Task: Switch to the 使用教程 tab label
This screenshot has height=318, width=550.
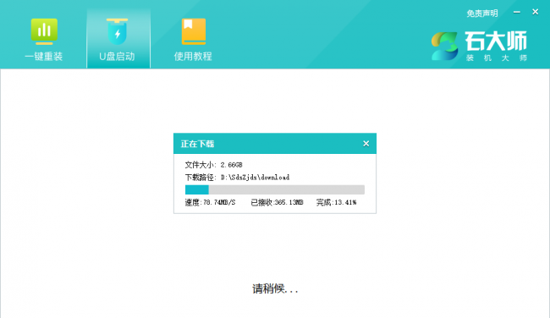Action: [x=193, y=56]
